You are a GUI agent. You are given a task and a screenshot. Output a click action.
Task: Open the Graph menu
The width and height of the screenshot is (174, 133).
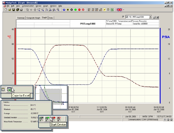46,6
